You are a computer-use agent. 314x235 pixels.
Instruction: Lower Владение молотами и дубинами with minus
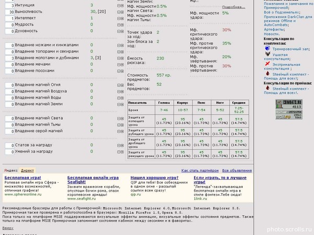[119, 58]
